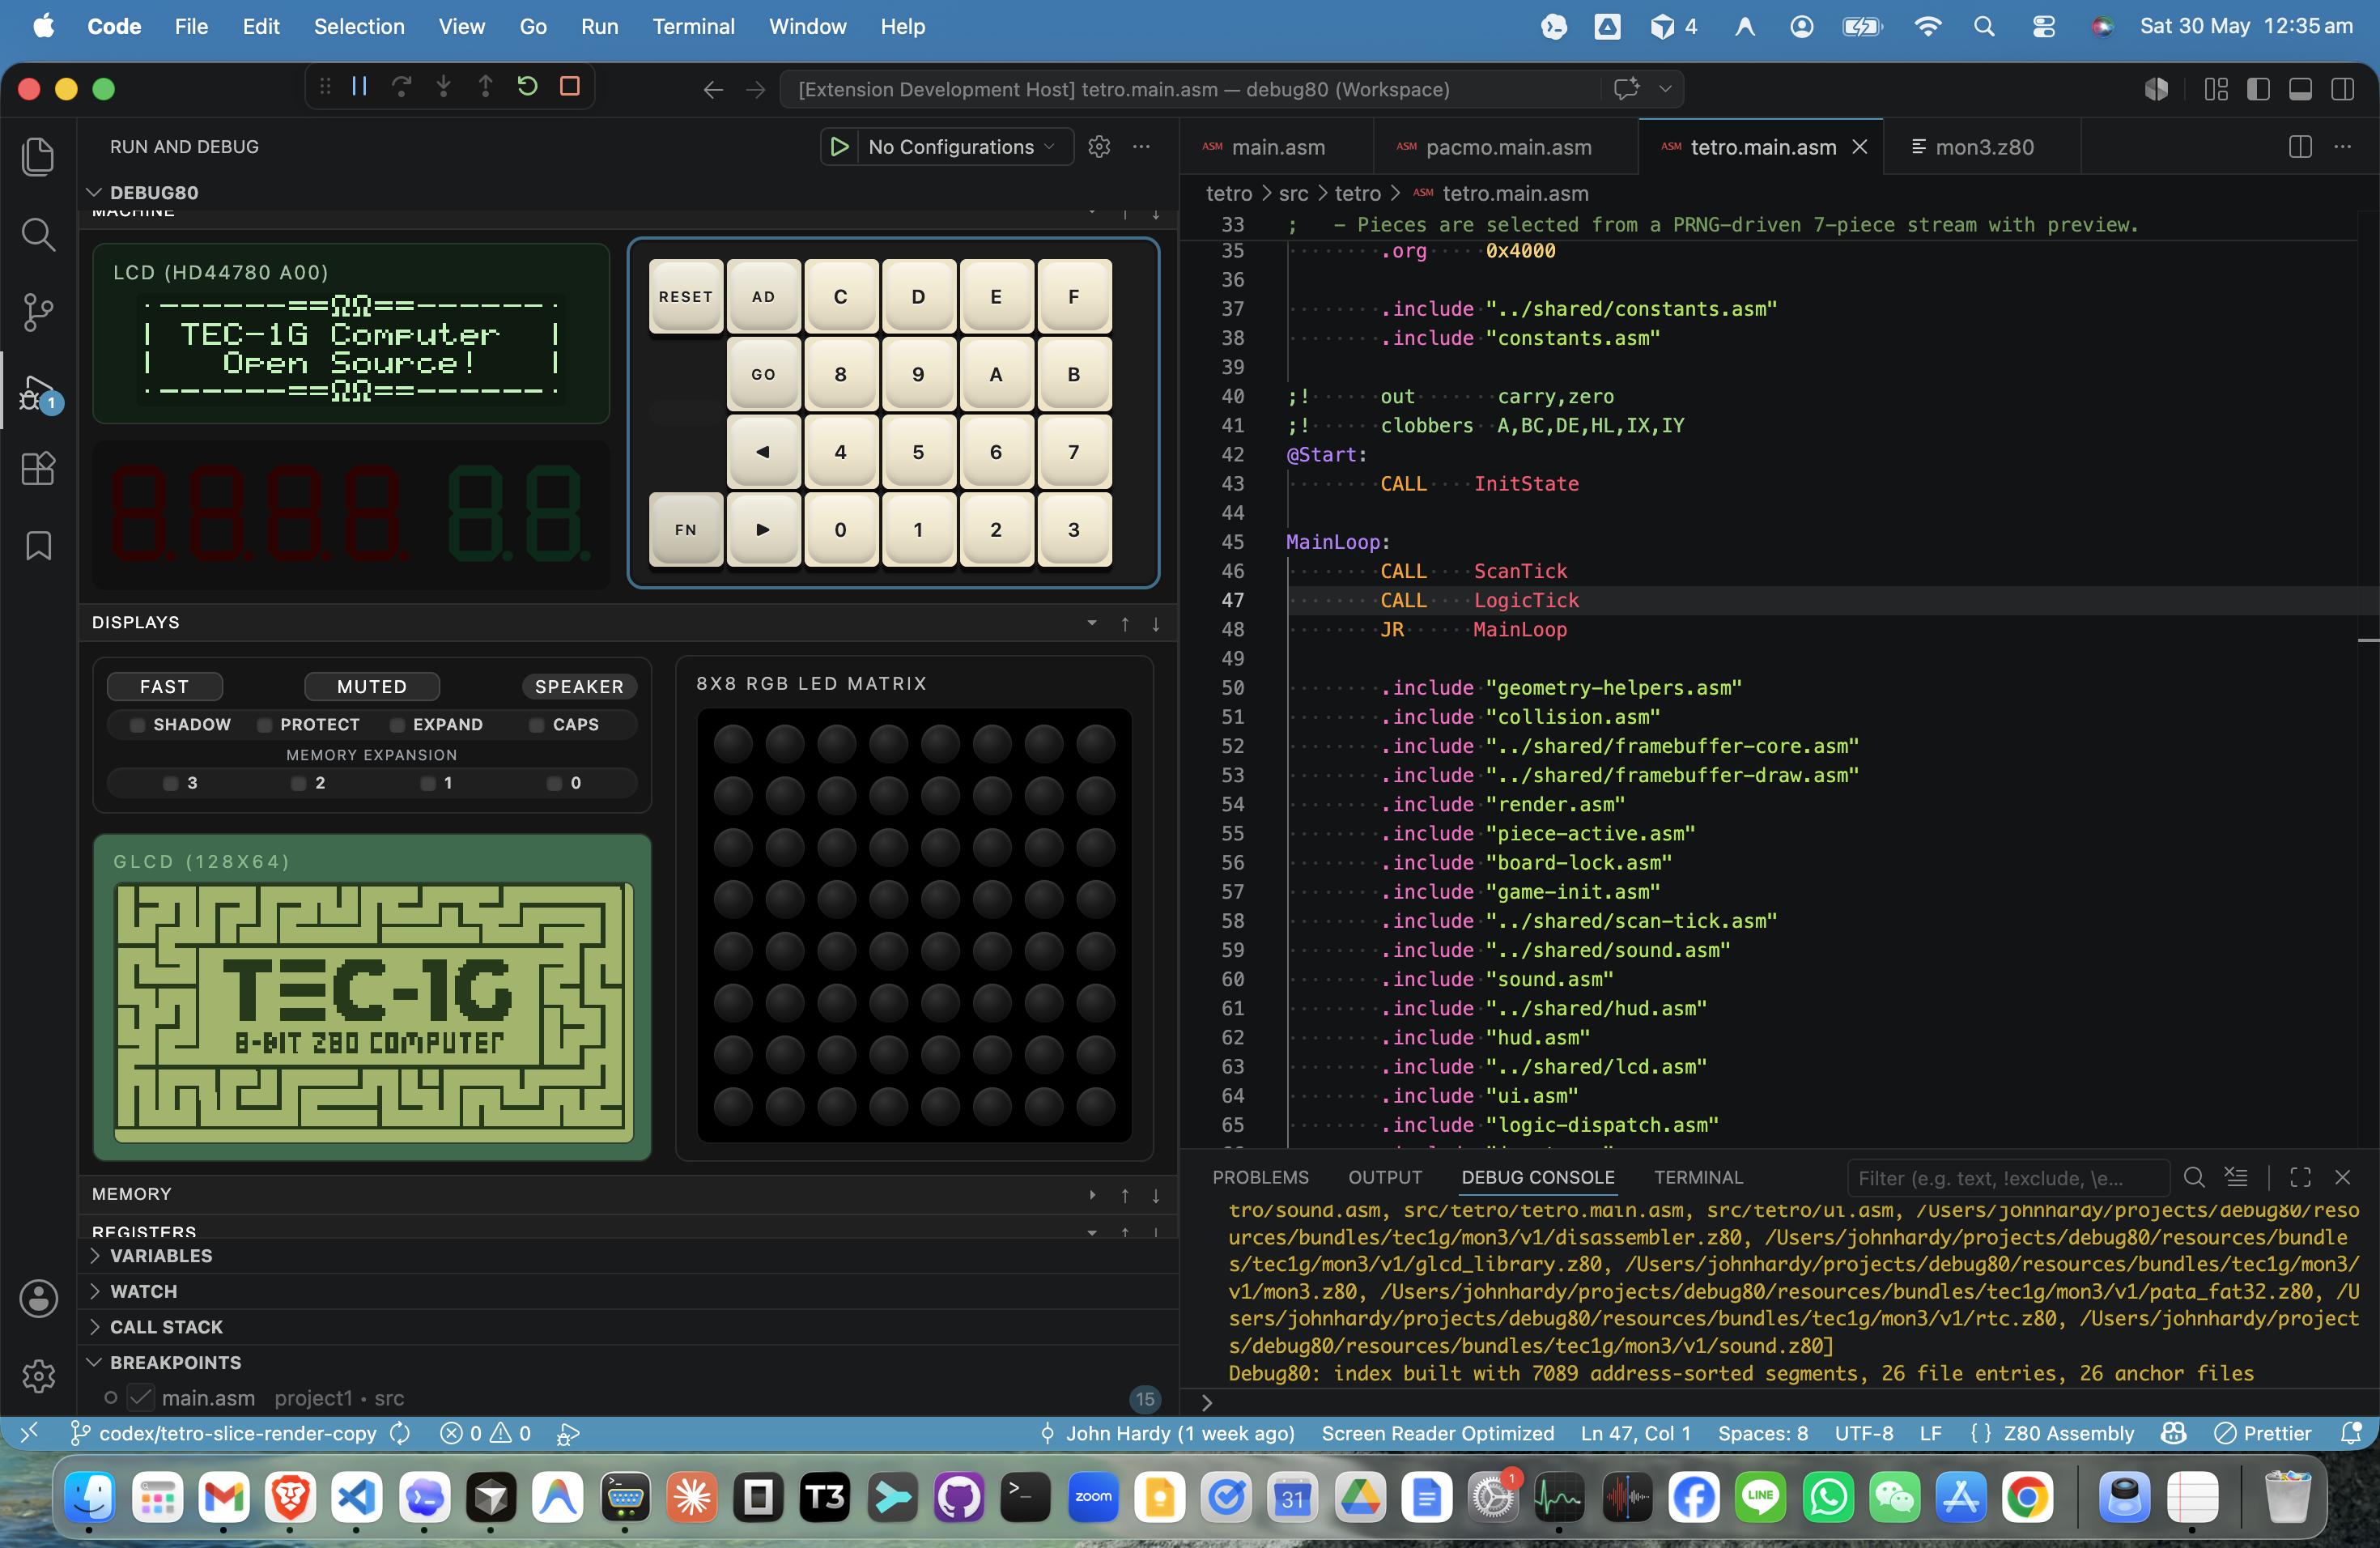The image size is (2380, 1548).
Task: Open the Search view in activity bar
Action: [x=38, y=234]
